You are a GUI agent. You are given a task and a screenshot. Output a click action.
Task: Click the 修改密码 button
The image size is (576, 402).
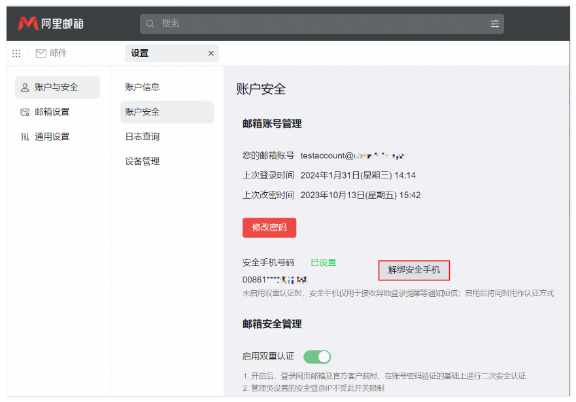click(269, 227)
